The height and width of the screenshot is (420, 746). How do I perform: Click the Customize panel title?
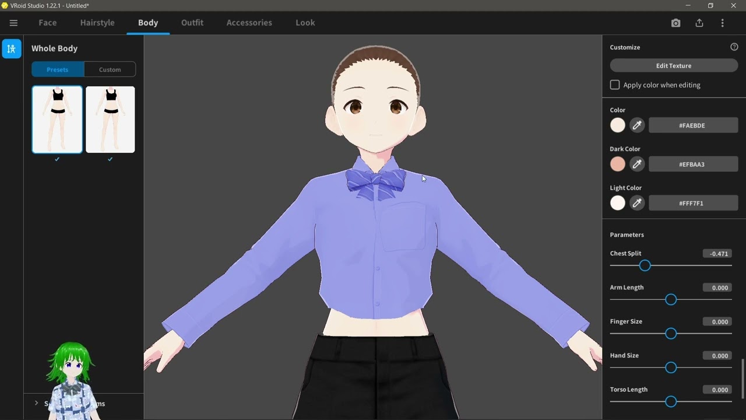pyautogui.click(x=625, y=47)
